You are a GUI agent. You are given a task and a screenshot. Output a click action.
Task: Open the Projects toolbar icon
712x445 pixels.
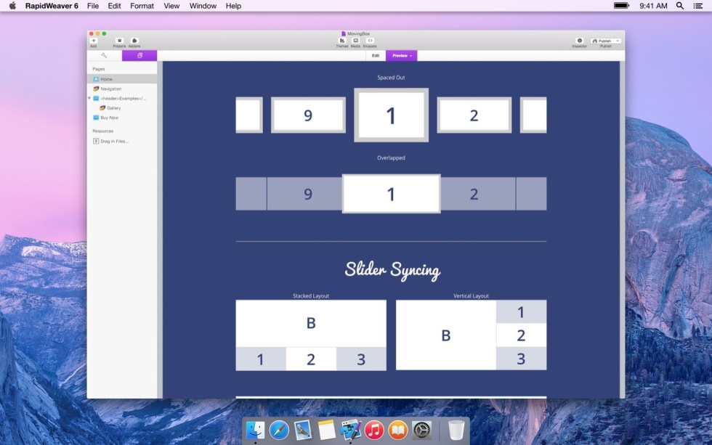[119, 41]
